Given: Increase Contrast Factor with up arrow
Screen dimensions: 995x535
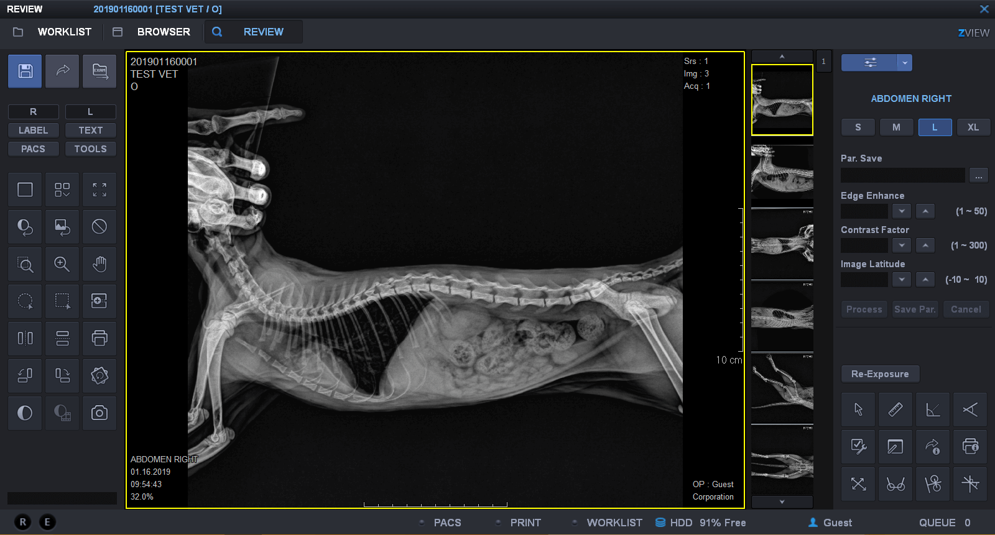Looking at the screenshot, I should [x=925, y=245].
